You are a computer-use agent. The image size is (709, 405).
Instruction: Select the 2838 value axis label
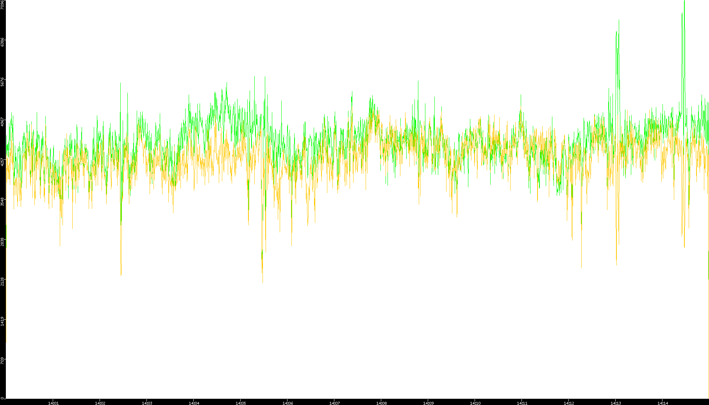(3, 242)
